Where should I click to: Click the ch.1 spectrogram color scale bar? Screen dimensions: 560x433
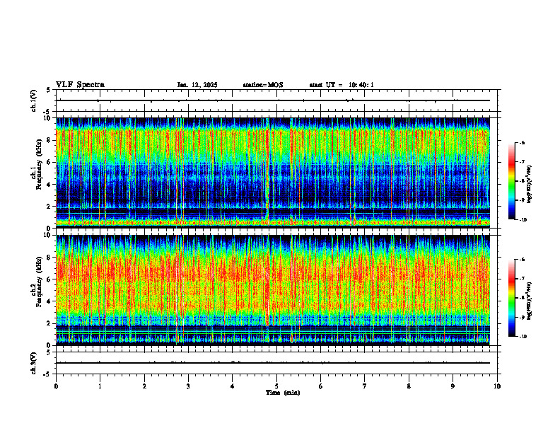(x=512, y=181)
